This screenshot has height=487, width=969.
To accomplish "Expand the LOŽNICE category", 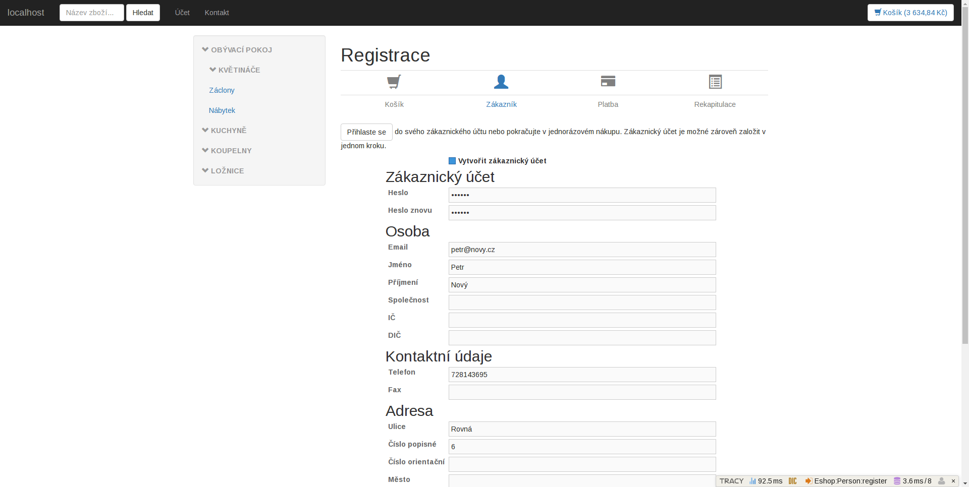I will [223, 171].
